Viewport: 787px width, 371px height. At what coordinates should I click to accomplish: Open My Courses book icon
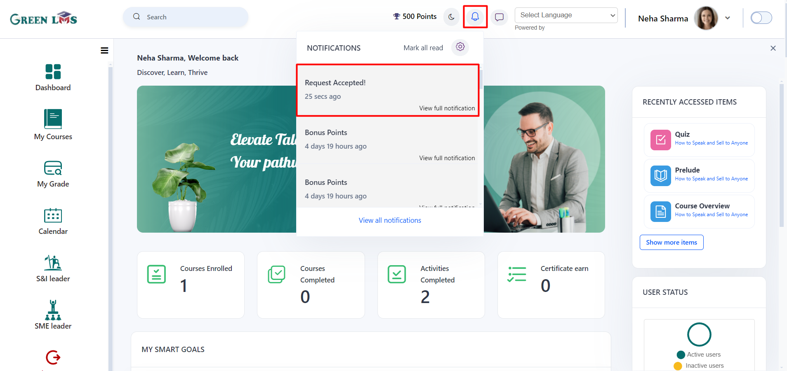(53, 119)
